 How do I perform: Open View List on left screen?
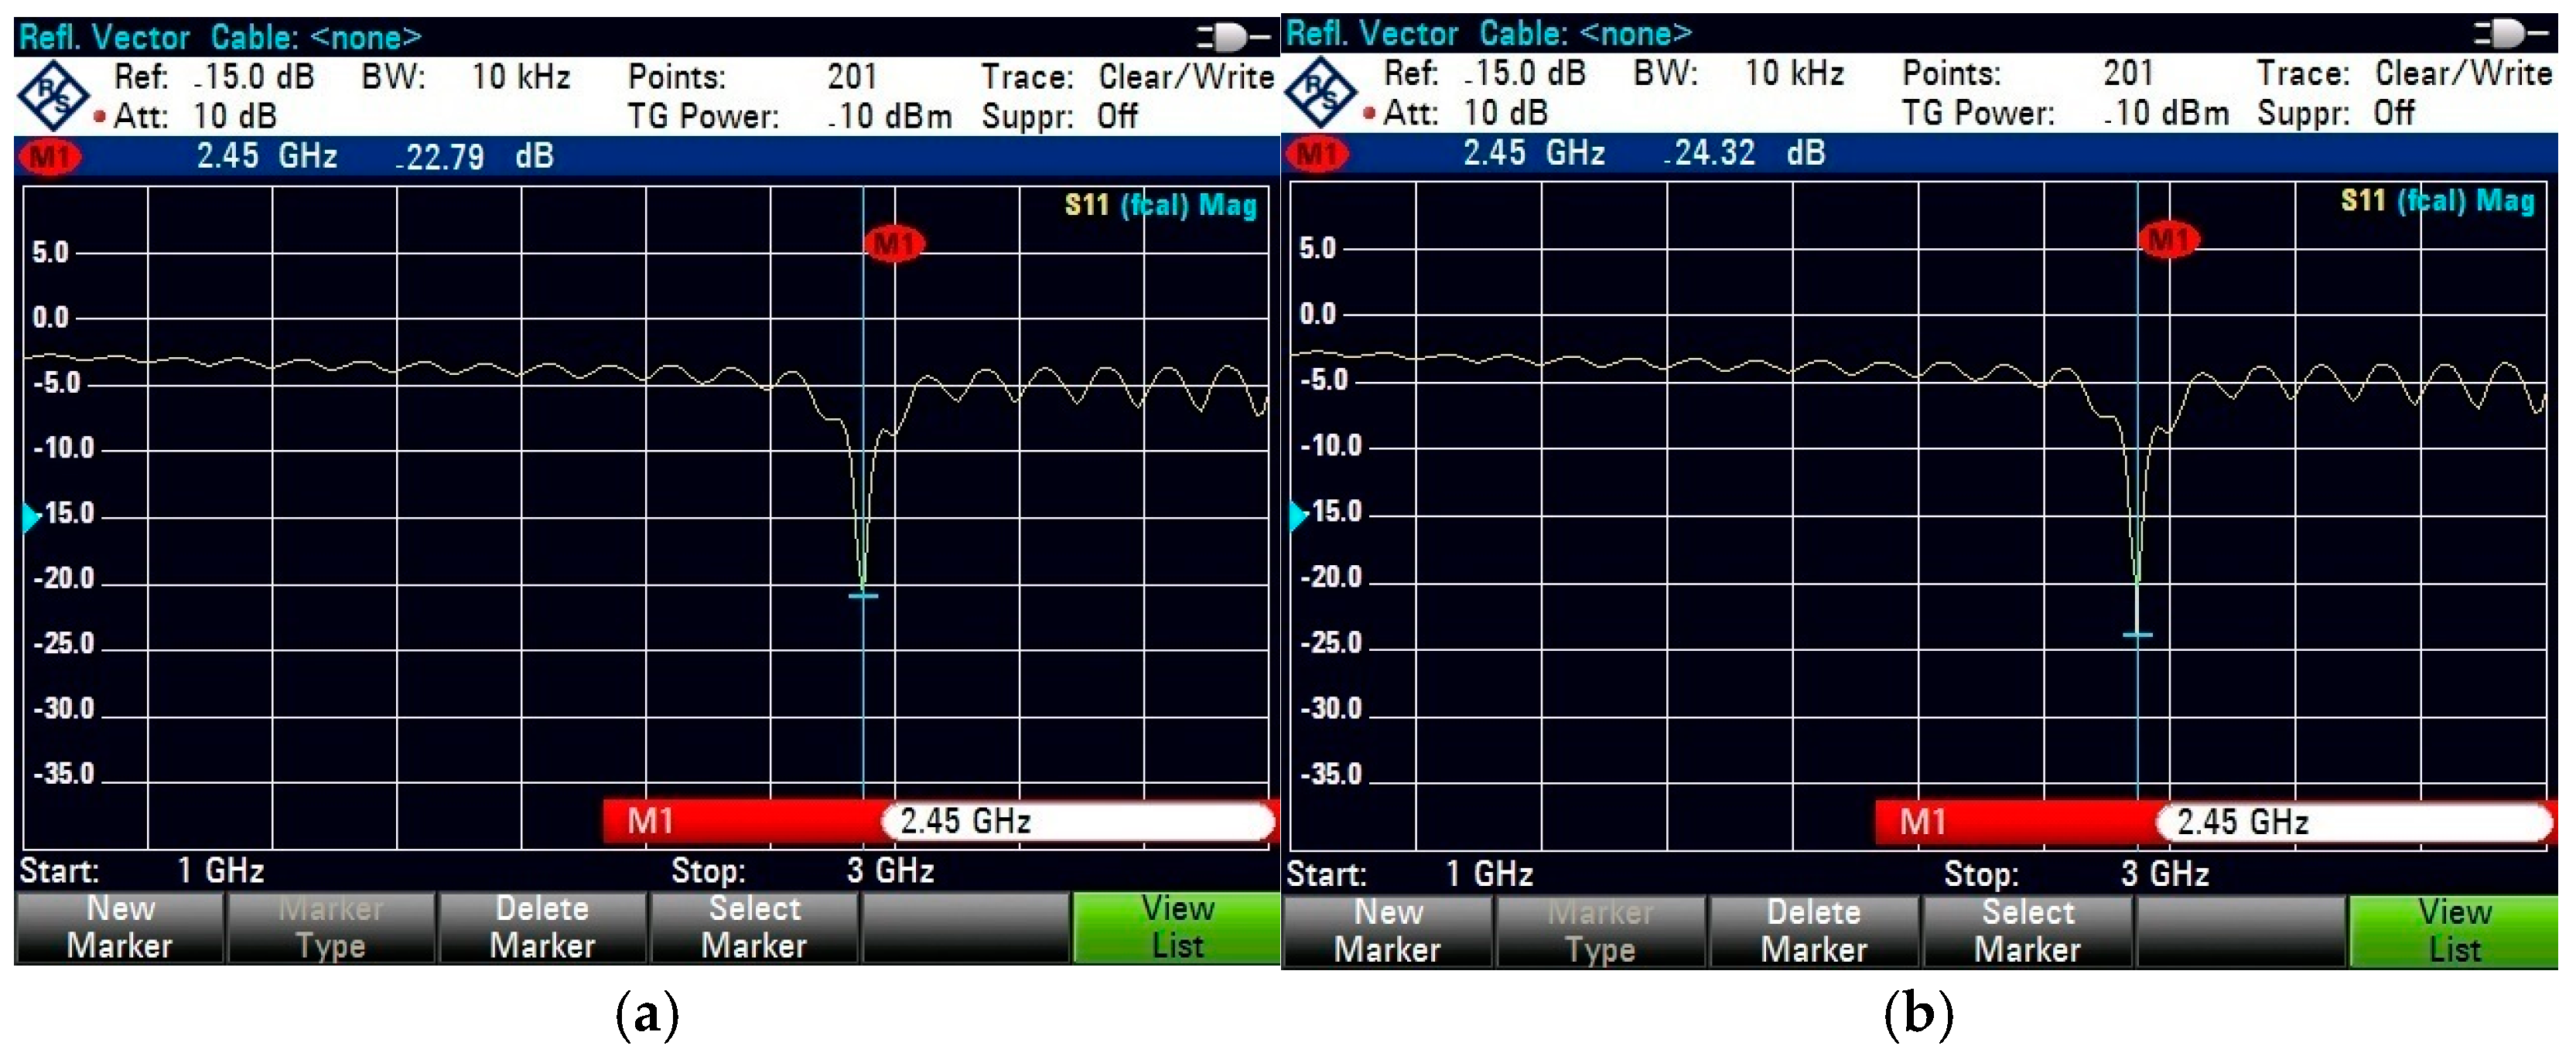point(1176,927)
